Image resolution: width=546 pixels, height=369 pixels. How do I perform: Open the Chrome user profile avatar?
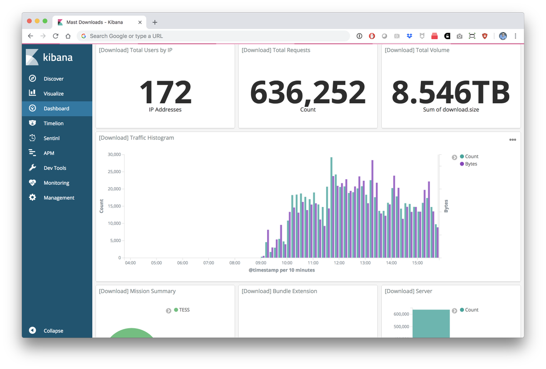503,36
